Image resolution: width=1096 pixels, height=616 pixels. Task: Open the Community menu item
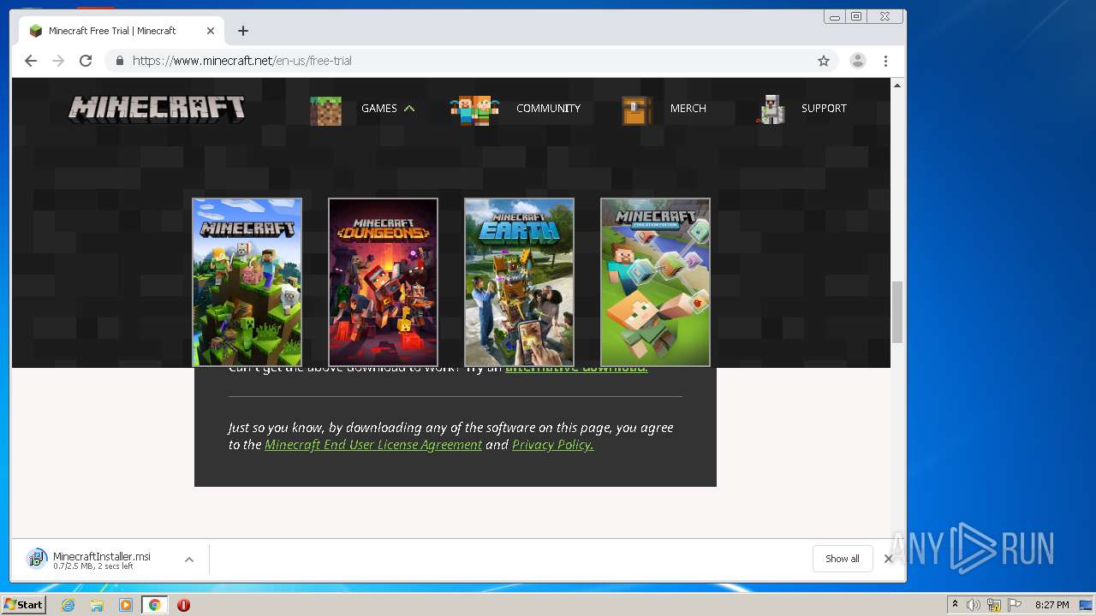pos(548,109)
